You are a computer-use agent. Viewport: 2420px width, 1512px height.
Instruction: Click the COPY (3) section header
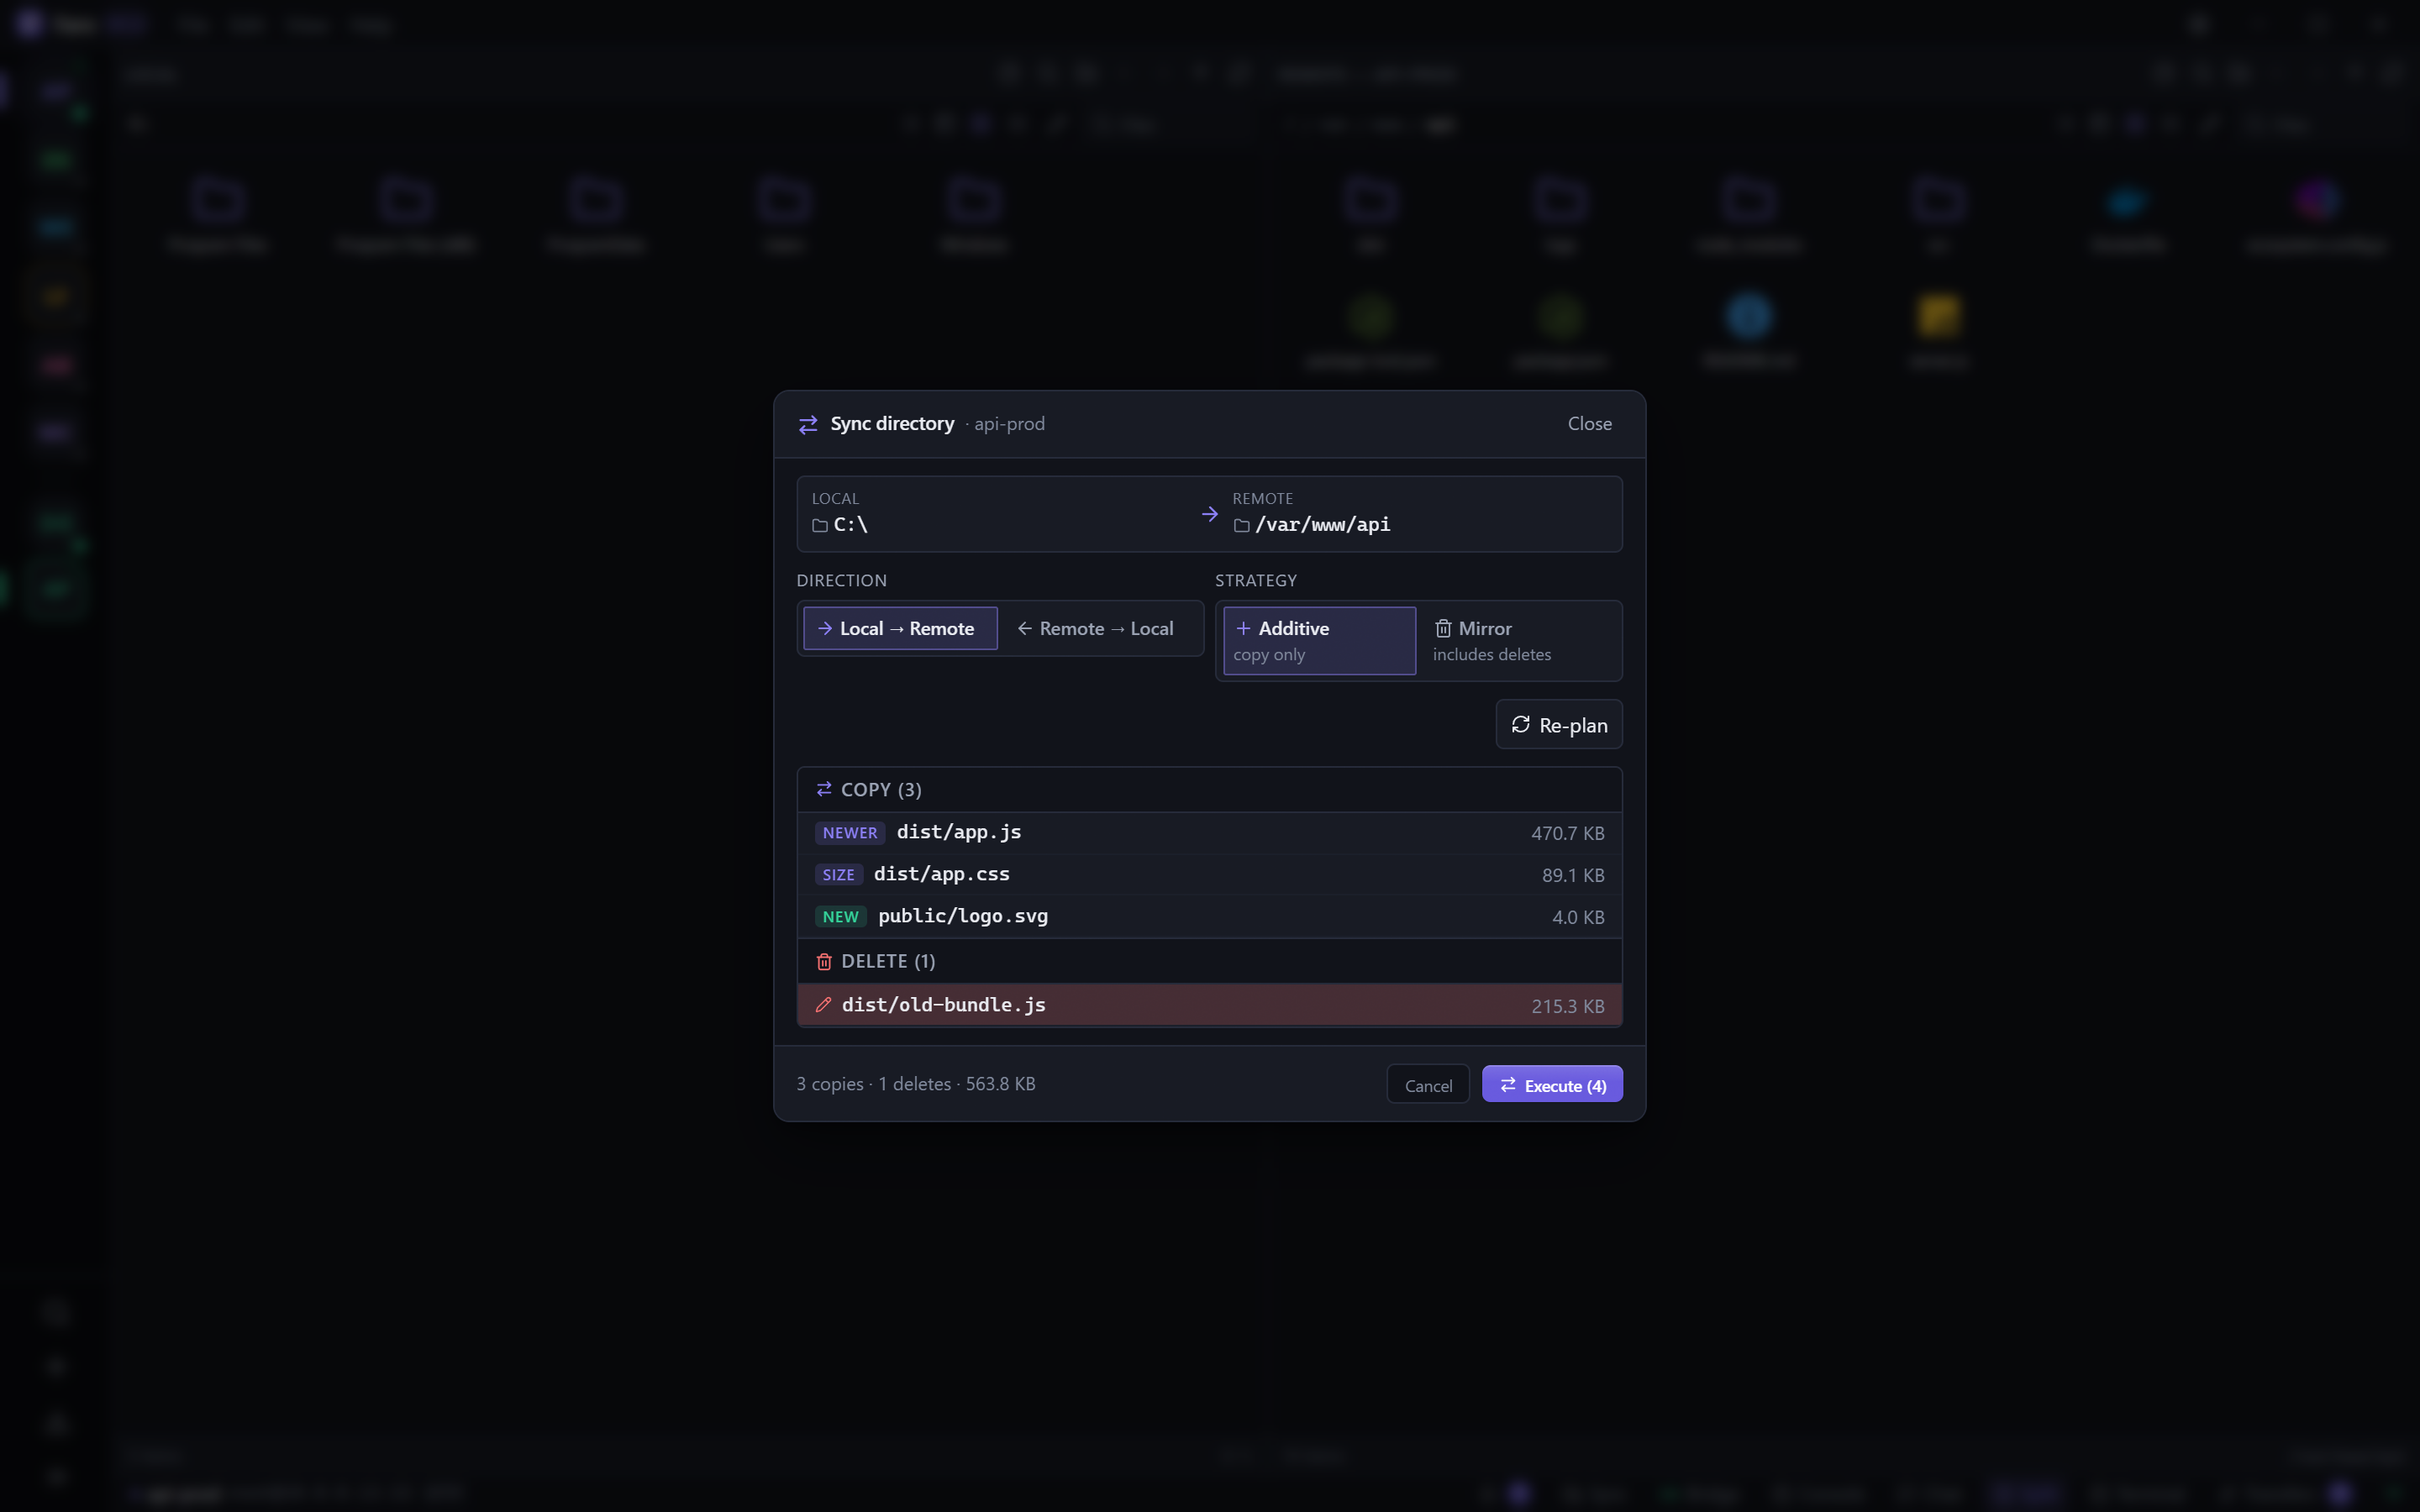pyautogui.click(x=1209, y=789)
